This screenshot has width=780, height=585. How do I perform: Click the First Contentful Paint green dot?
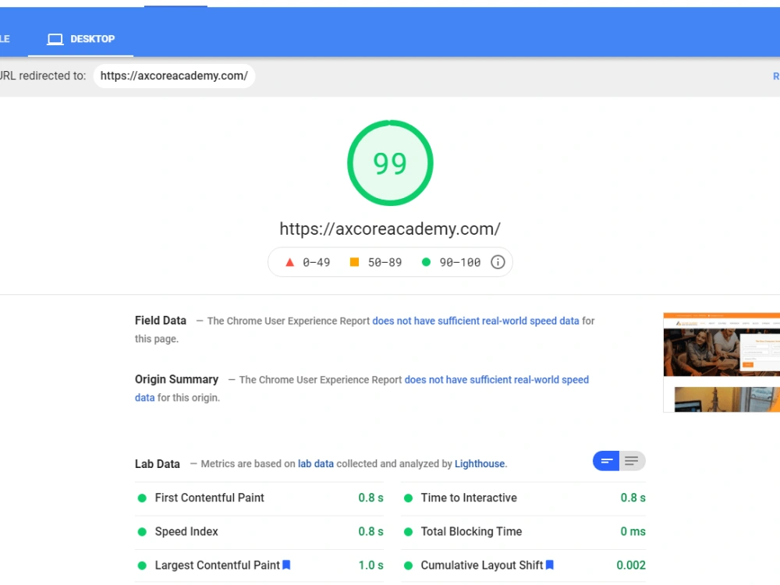[142, 498]
